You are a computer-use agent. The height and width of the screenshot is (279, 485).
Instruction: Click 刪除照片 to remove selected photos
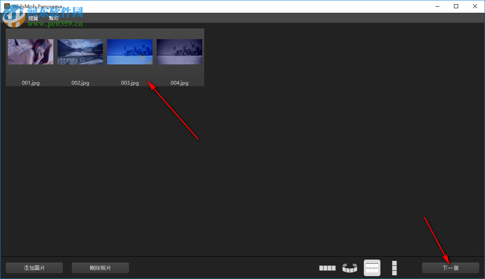click(100, 267)
